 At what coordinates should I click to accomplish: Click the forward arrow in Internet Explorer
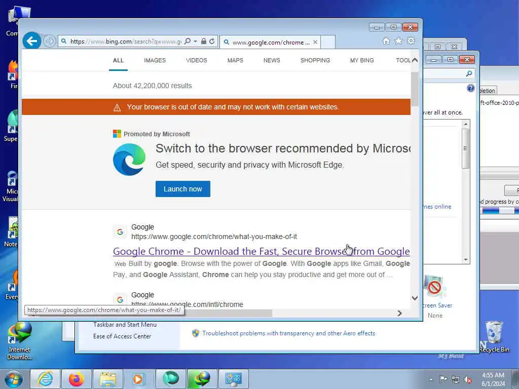pos(49,42)
